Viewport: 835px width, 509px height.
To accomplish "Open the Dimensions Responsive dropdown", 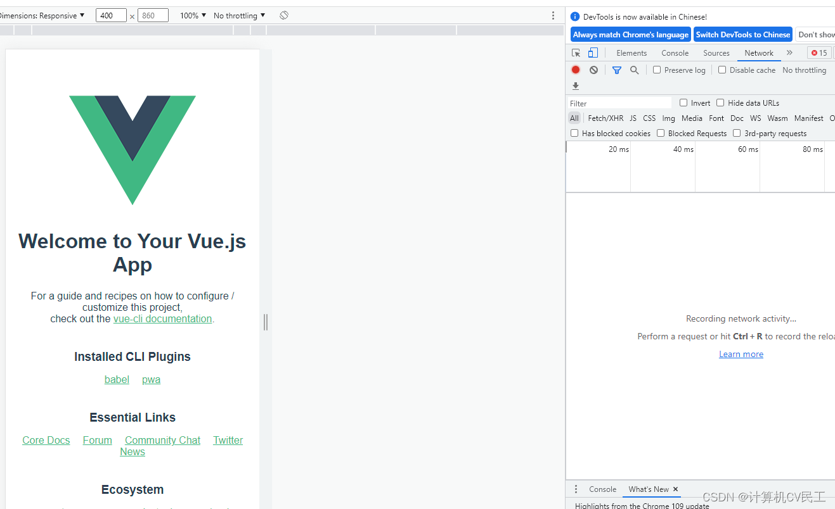I will coord(42,15).
